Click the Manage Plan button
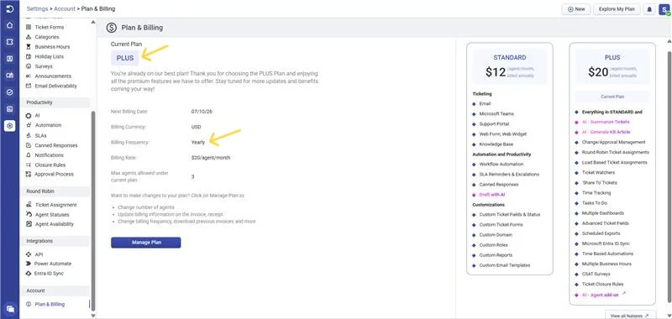 pyautogui.click(x=145, y=243)
